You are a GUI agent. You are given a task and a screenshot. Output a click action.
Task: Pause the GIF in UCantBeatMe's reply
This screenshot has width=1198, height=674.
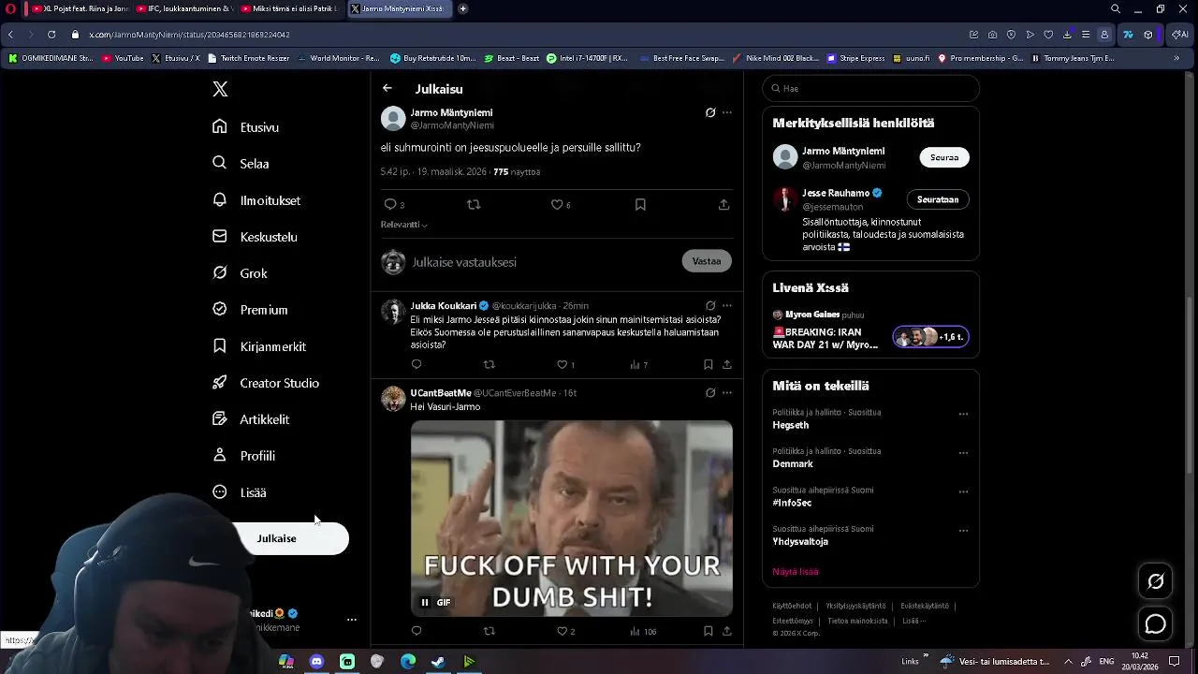click(x=425, y=602)
